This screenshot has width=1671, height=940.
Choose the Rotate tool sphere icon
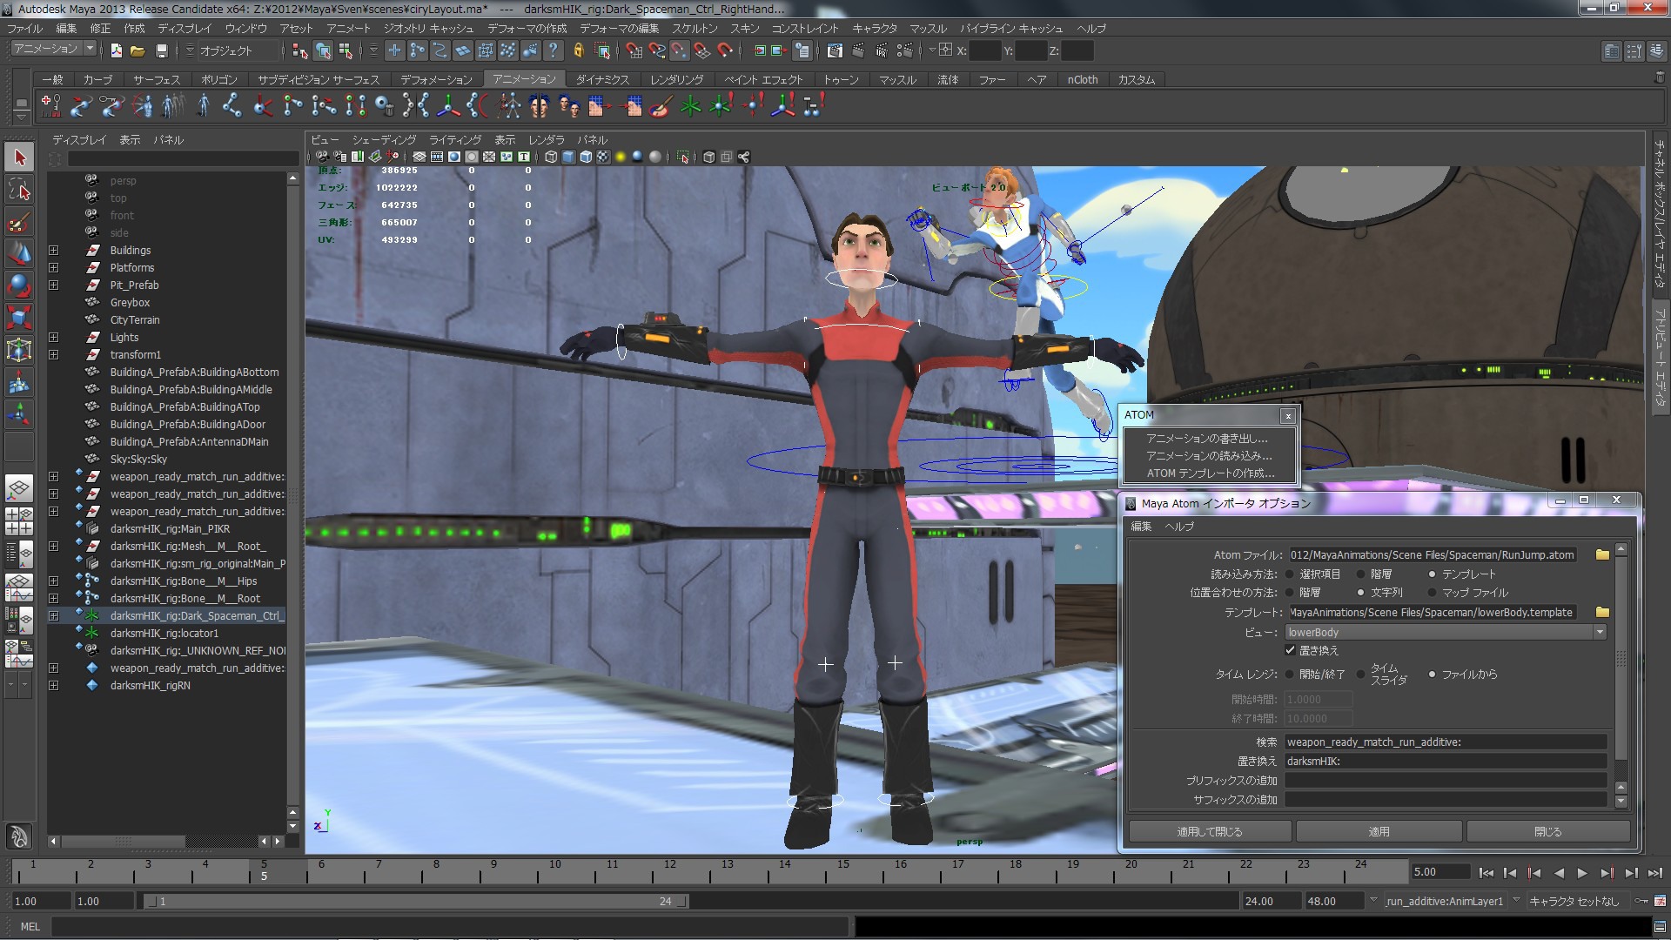19,285
